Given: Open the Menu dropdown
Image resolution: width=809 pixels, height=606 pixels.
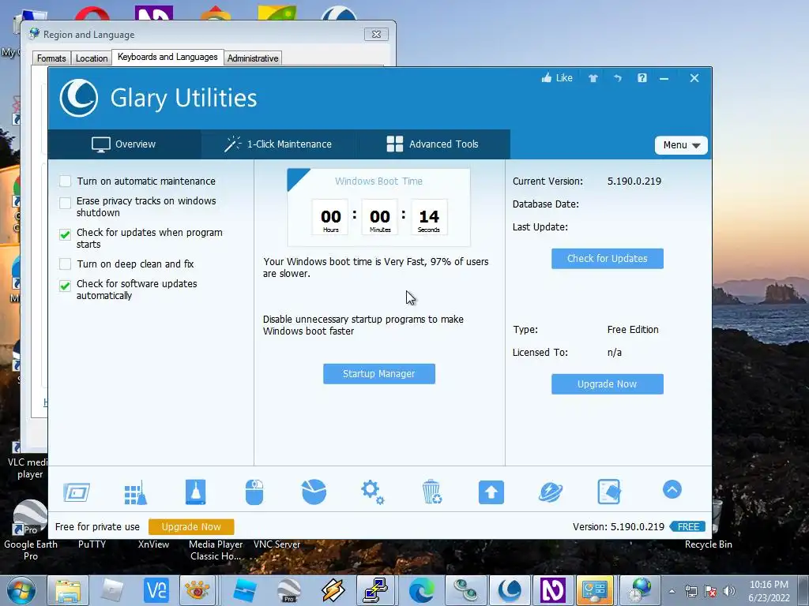Looking at the screenshot, I should click(681, 145).
